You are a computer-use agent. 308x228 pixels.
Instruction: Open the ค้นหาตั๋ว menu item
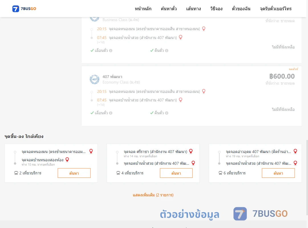[169, 9]
